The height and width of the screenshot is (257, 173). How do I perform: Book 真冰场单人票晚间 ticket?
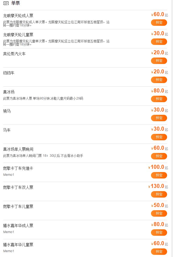coord(159,156)
